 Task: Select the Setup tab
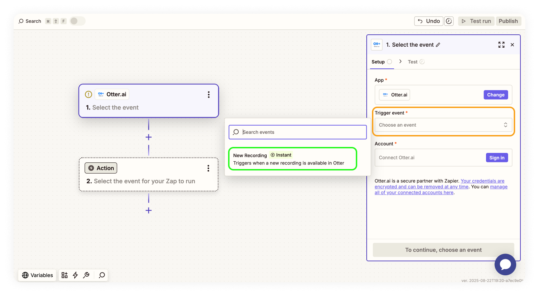point(378,62)
